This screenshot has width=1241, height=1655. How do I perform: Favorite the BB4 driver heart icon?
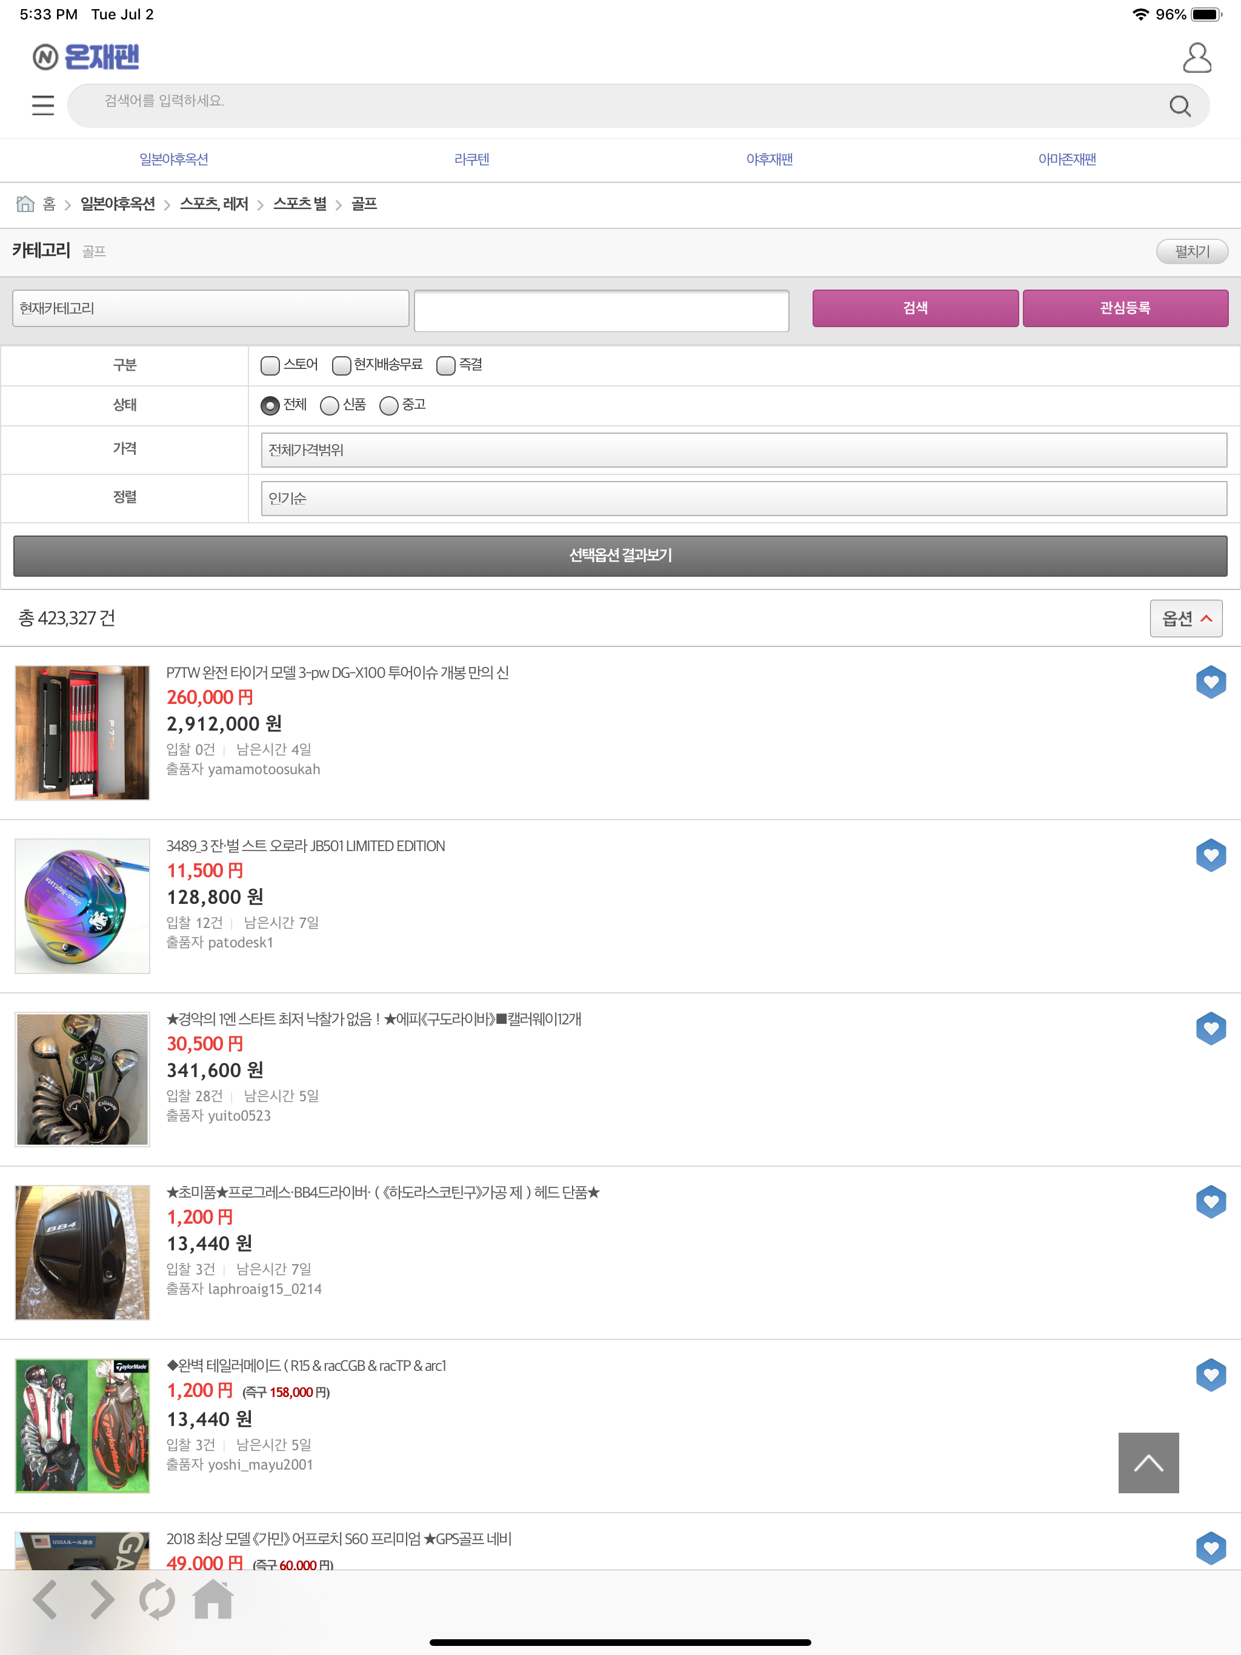pos(1210,1202)
